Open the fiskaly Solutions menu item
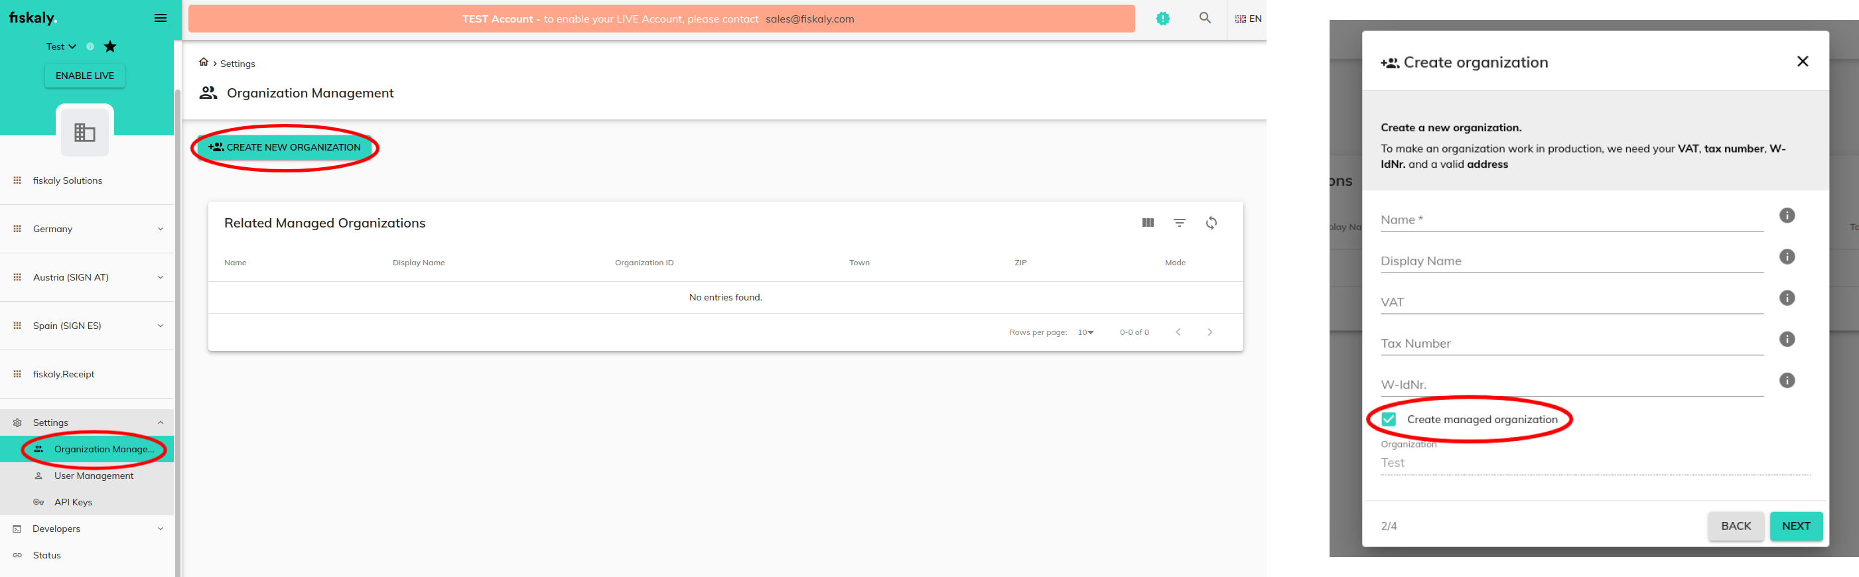The height and width of the screenshot is (577, 1859). pyautogui.click(x=87, y=180)
